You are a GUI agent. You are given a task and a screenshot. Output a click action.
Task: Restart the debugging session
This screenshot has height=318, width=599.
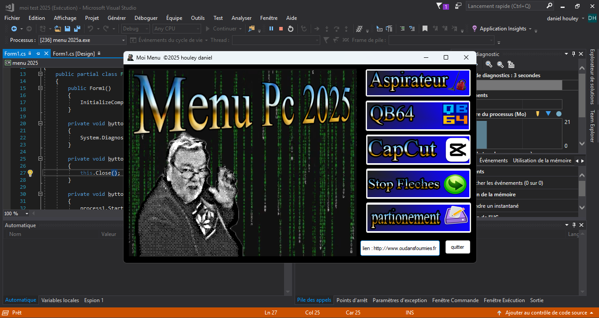[x=291, y=29]
